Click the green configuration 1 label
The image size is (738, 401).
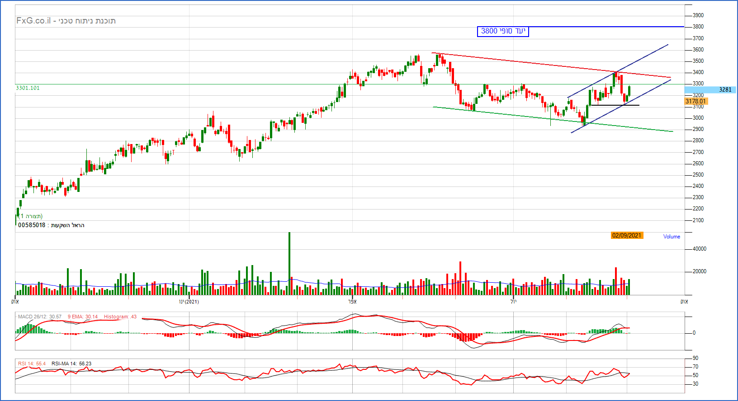pos(31,216)
